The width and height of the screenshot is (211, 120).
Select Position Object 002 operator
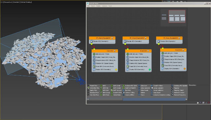105,57
